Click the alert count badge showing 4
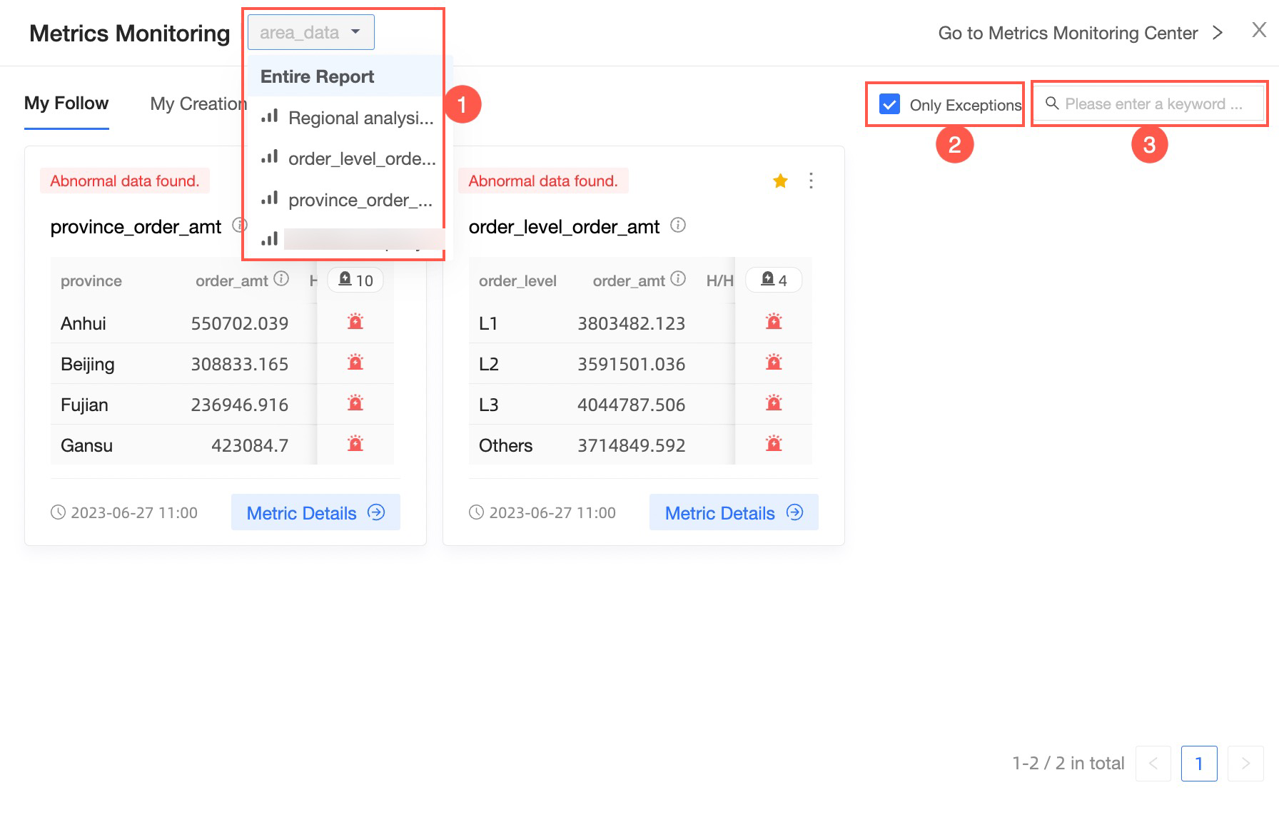The width and height of the screenshot is (1279, 815). [774, 280]
